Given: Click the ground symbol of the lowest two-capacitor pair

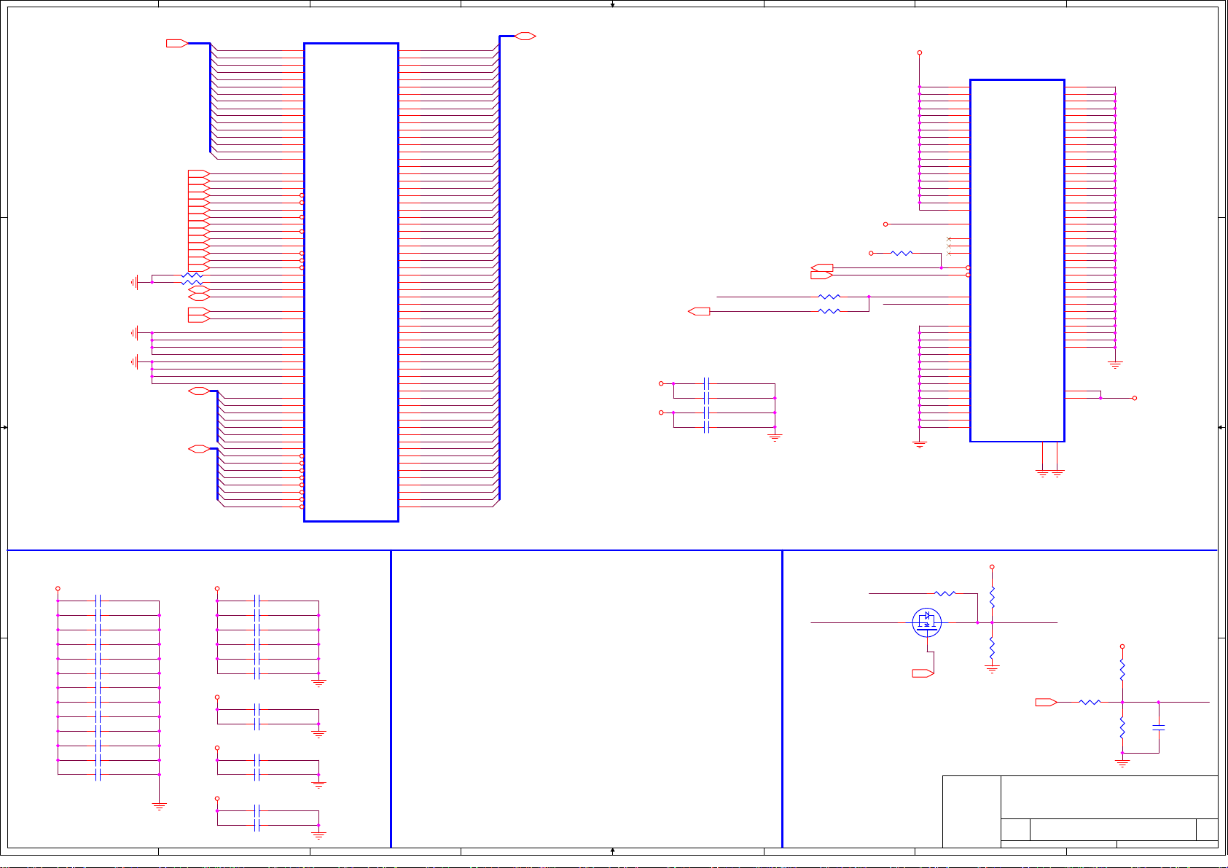Looking at the screenshot, I should click(318, 835).
